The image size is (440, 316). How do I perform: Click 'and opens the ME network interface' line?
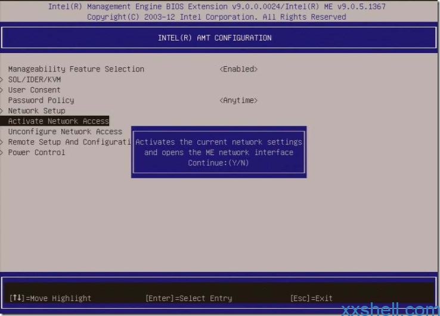point(219,153)
